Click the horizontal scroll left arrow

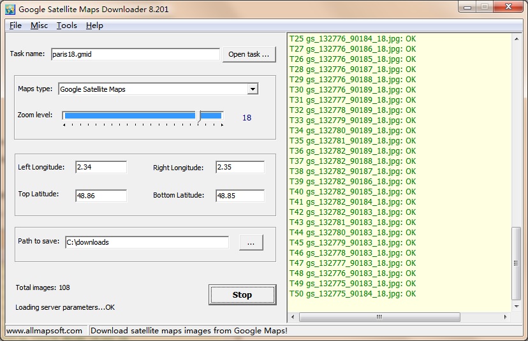293,317
